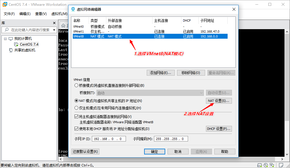
Task: Click 取消 button
Action: [x=178, y=152]
